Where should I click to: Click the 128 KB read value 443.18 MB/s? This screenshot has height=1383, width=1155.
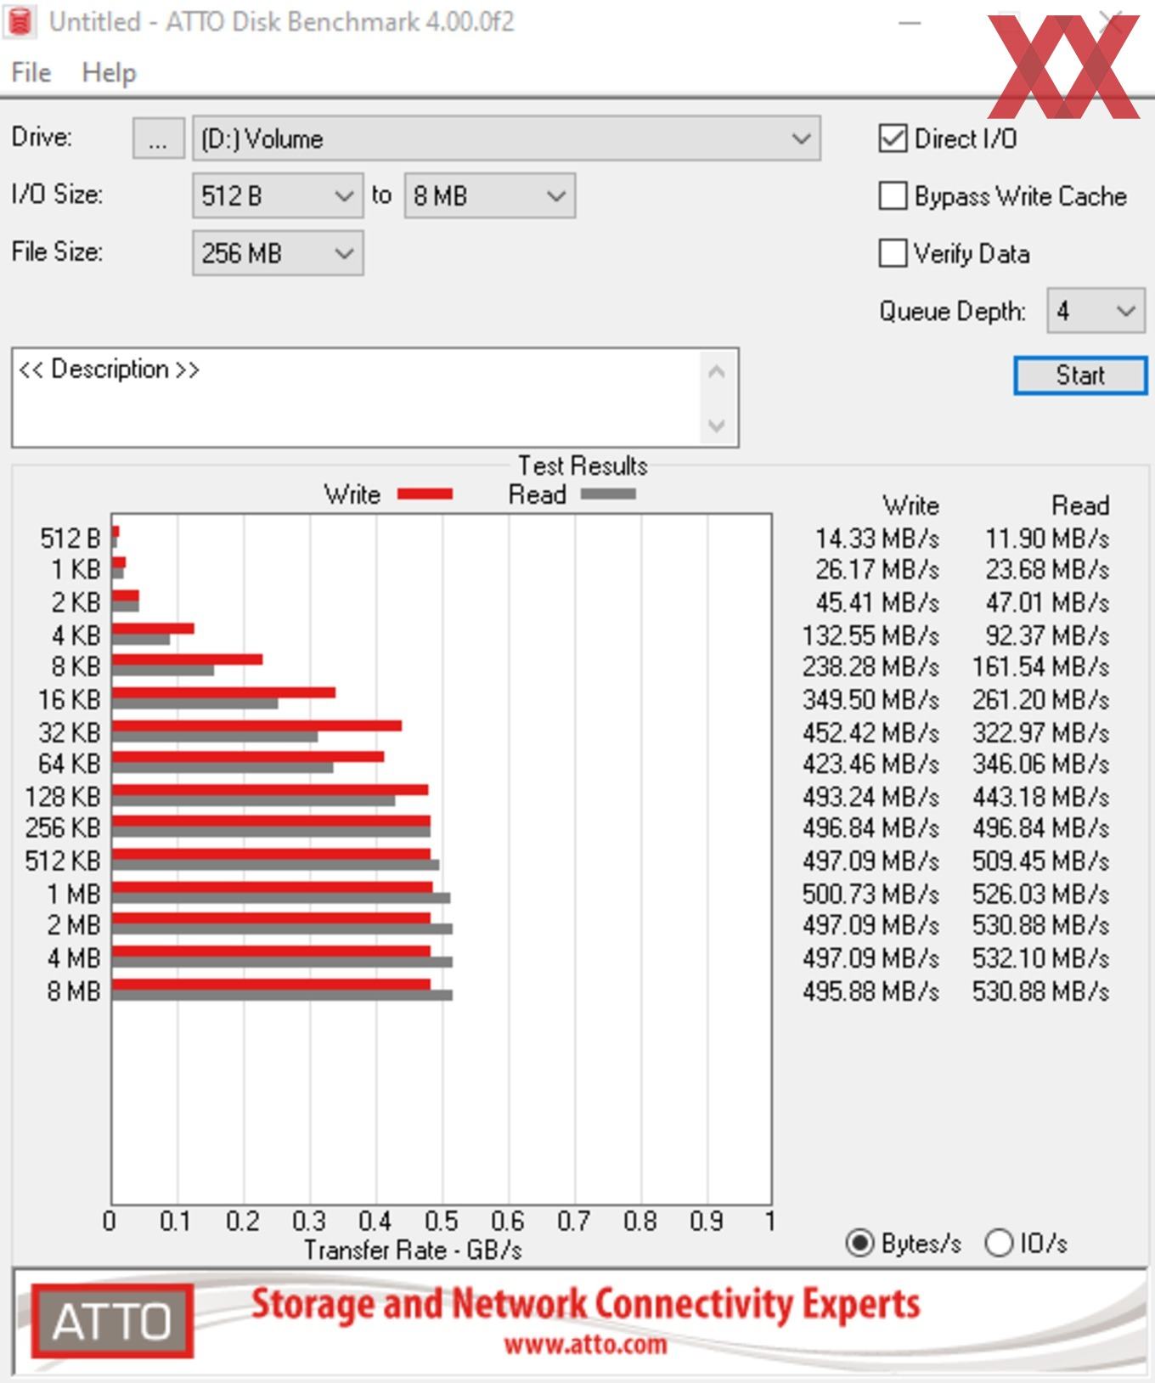(x=1041, y=797)
